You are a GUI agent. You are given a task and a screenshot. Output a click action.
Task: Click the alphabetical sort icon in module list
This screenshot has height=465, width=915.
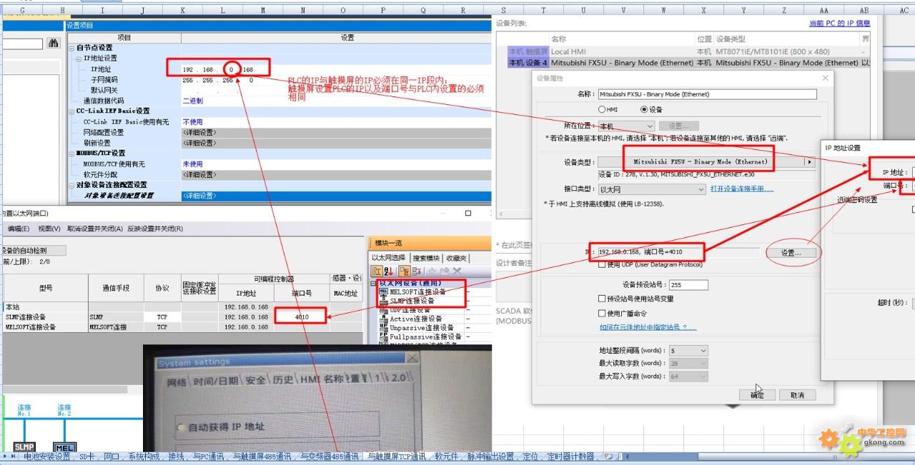389,271
